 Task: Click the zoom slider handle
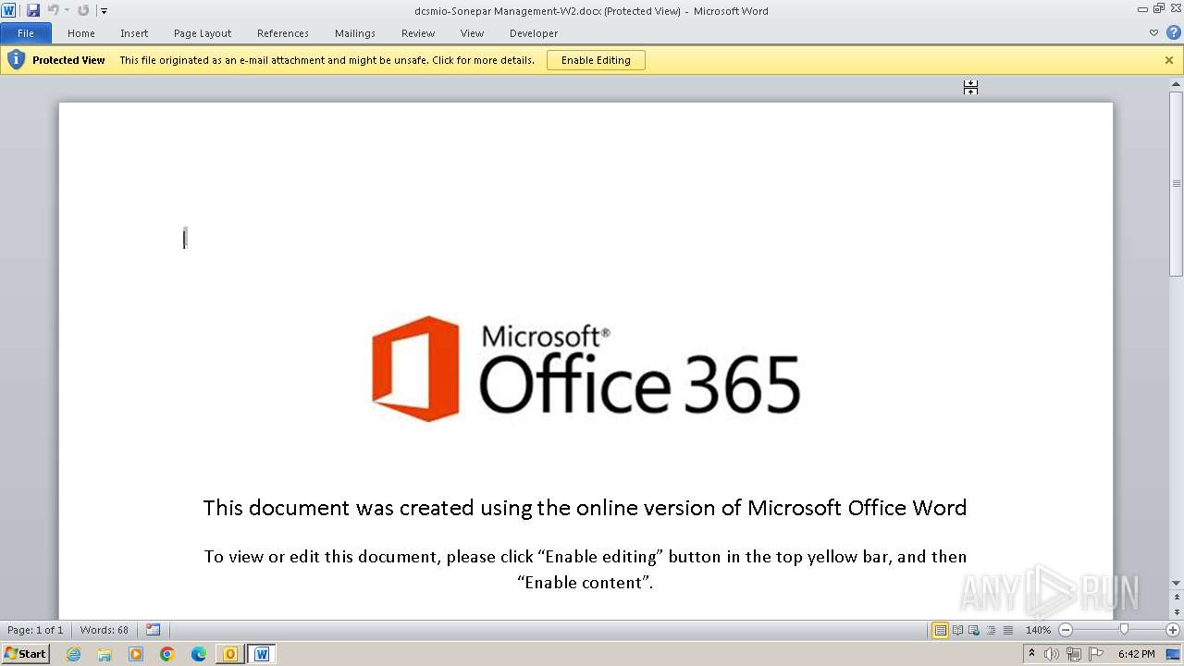click(1124, 630)
